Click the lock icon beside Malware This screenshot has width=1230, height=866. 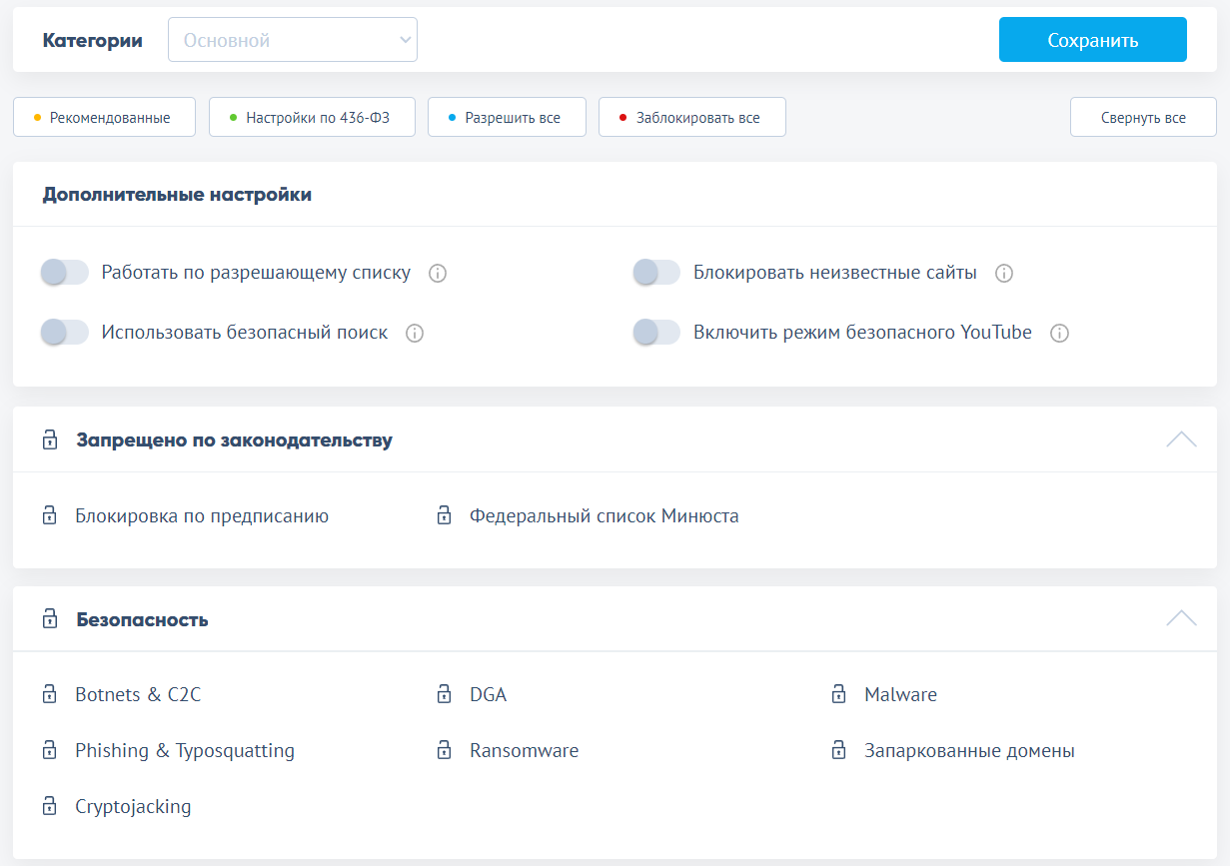[838, 694]
